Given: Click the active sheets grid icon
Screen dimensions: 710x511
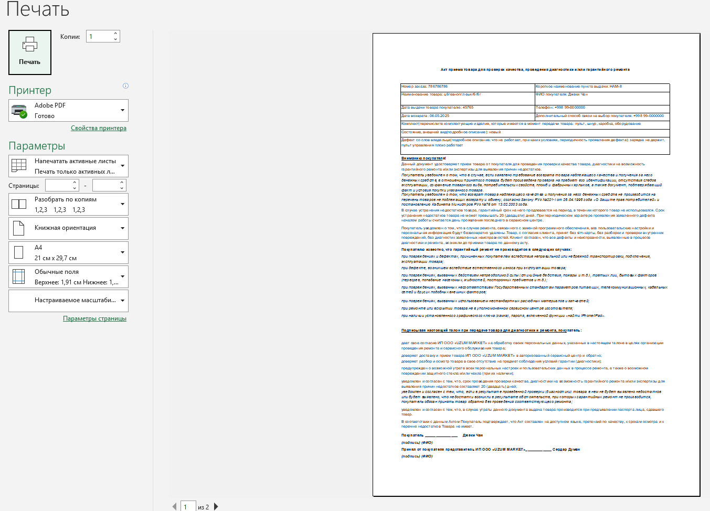Looking at the screenshot, I should (19, 165).
